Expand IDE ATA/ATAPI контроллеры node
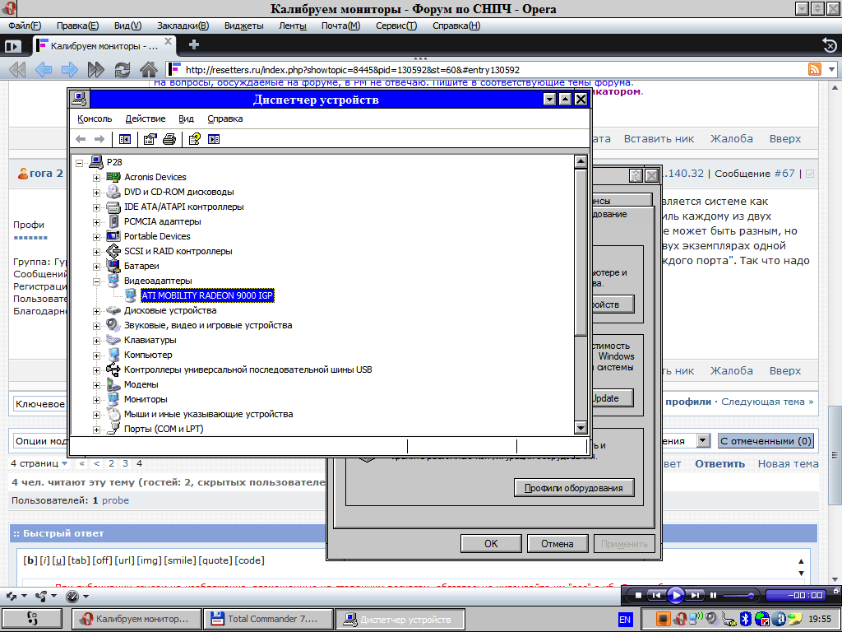 97,207
